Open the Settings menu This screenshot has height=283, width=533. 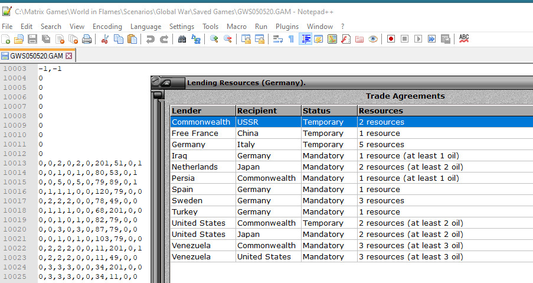(x=182, y=27)
